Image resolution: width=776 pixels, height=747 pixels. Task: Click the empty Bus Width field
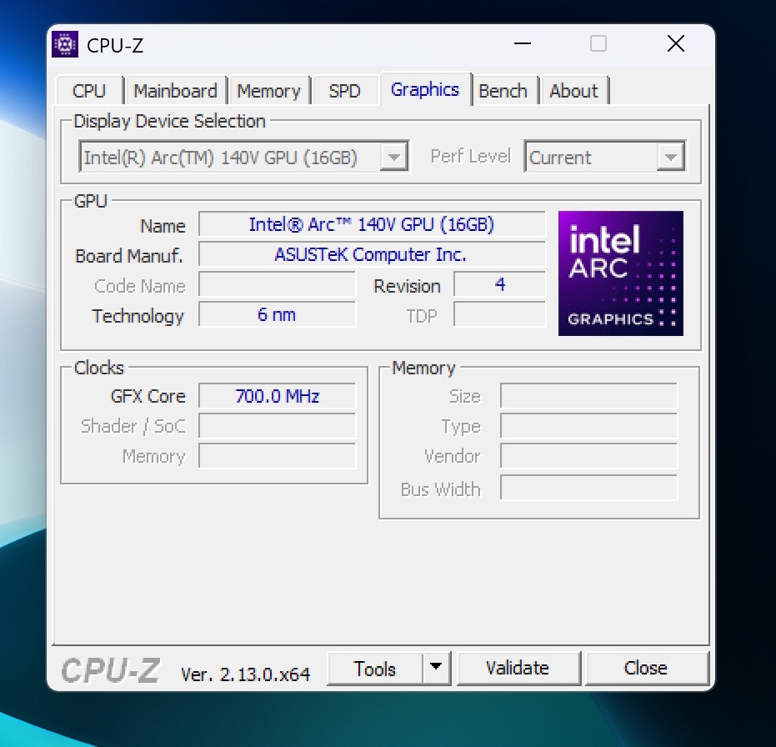point(589,488)
